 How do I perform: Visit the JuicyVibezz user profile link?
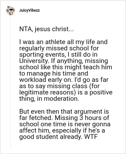(x=30, y=10)
